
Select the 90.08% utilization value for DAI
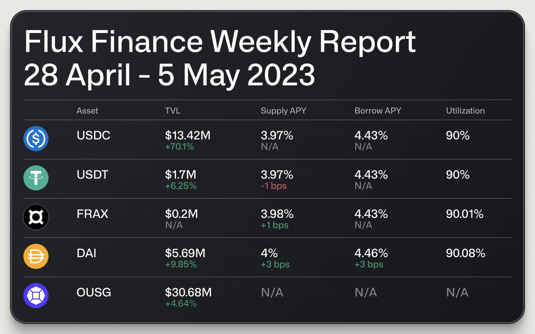tap(465, 253)
